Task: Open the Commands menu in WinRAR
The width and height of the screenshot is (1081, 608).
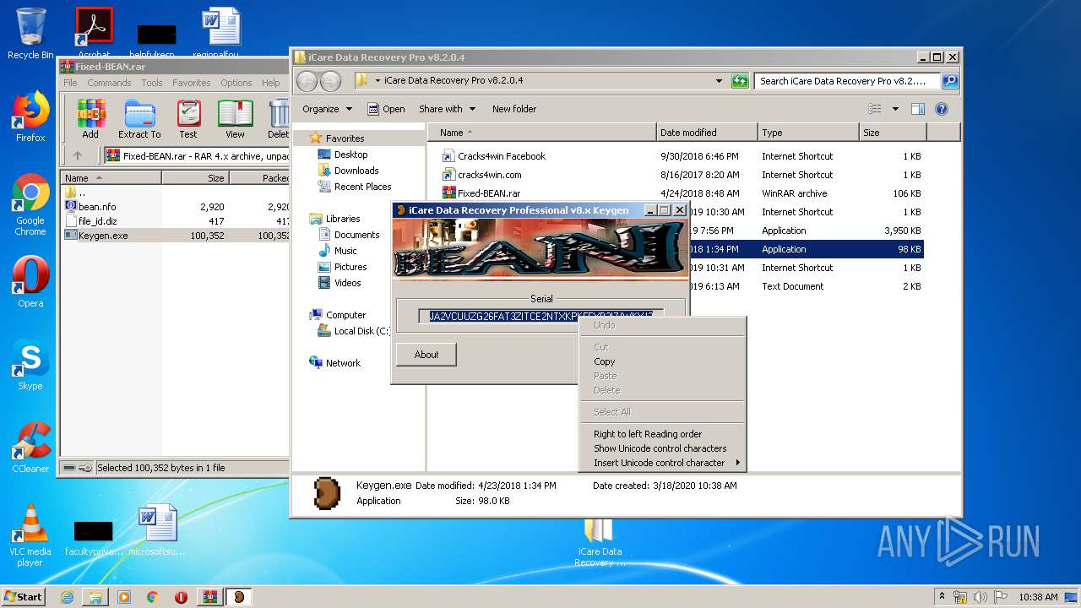Action: click(x=109, y=83)
